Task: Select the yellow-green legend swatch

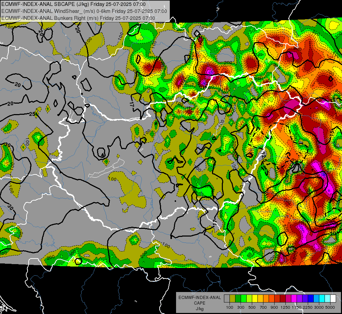Action: coord(249,299)
